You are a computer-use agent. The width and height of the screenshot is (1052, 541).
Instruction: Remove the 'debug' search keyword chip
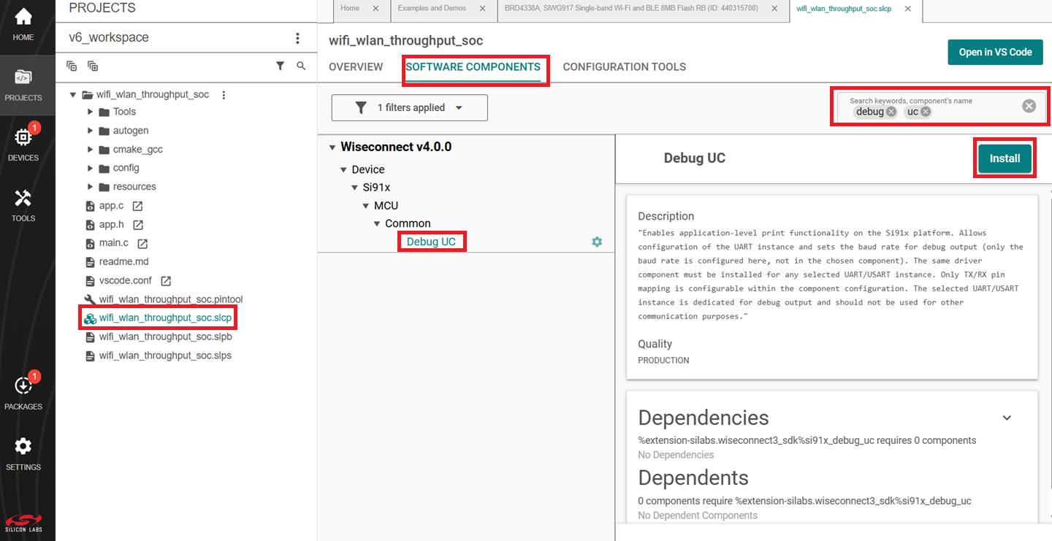891,112
